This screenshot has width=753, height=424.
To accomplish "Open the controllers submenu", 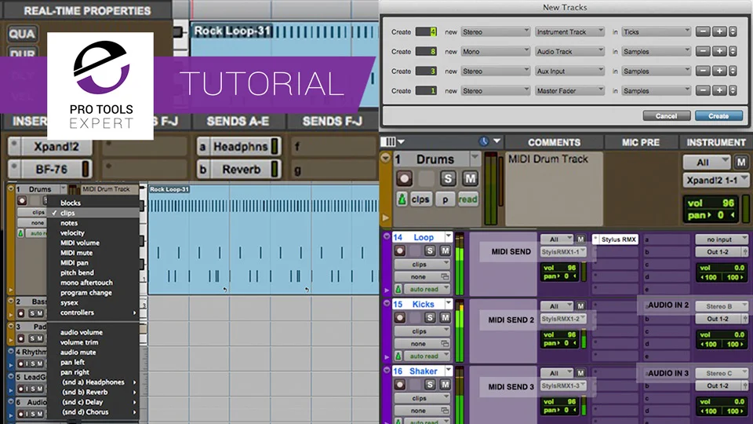I will pyautogui.click(x=93, y=313).
